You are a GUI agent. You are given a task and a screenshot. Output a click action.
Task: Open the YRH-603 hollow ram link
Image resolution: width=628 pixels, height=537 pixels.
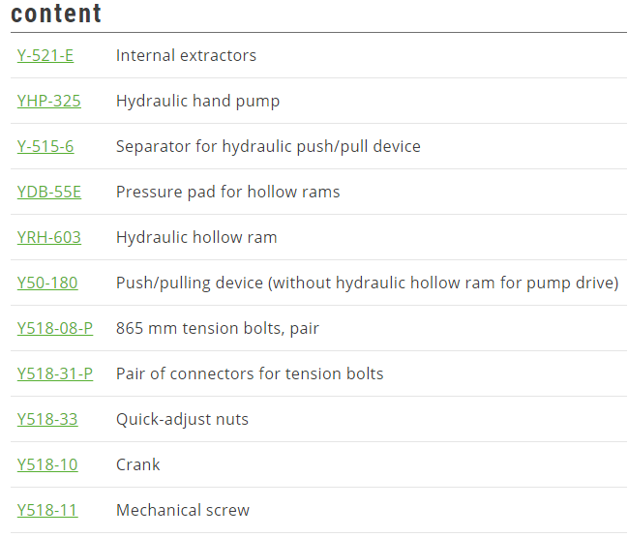(x=49, y=238)
